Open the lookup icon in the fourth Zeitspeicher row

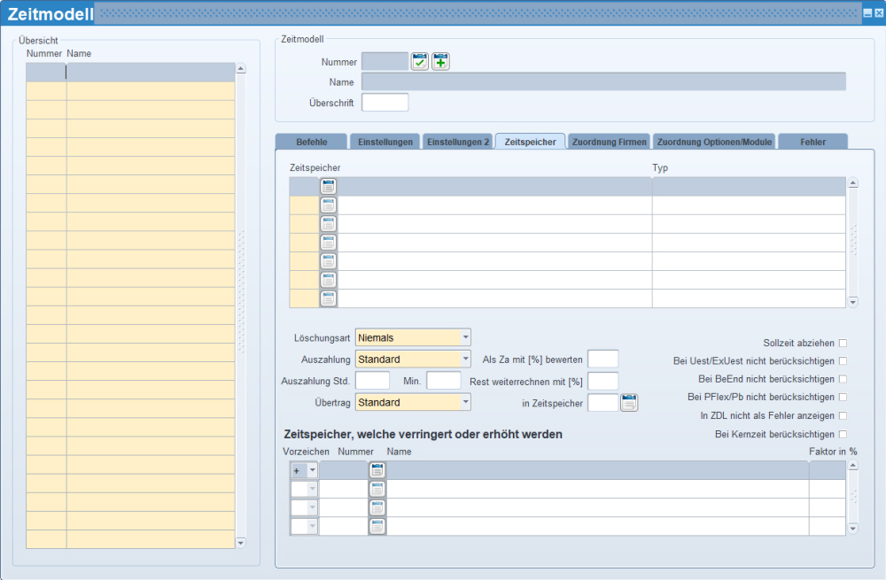[x=329, y=243]
